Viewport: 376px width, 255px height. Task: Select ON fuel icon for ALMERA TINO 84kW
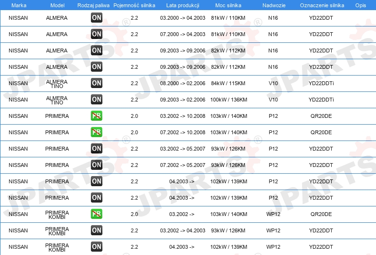tap(96, 83)
